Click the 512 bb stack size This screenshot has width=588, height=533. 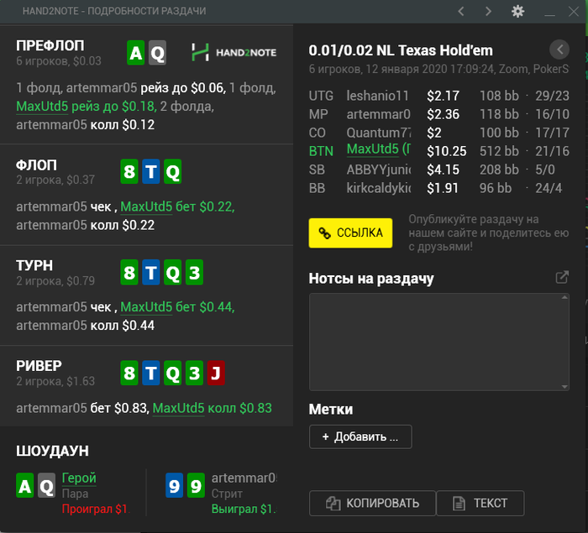click(x=499, y=151)
